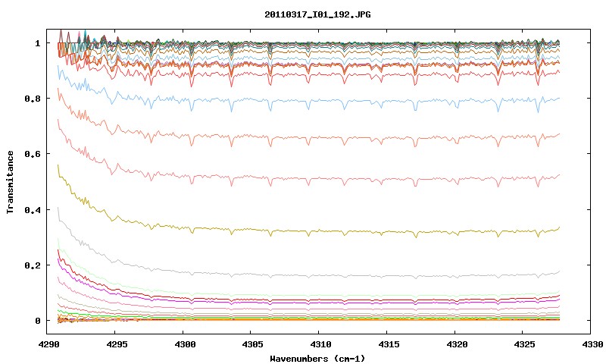The width and height of the screenshot is (606, 364).
Task: Click the y-axis tick label 0.4
Action: (33, 210)
